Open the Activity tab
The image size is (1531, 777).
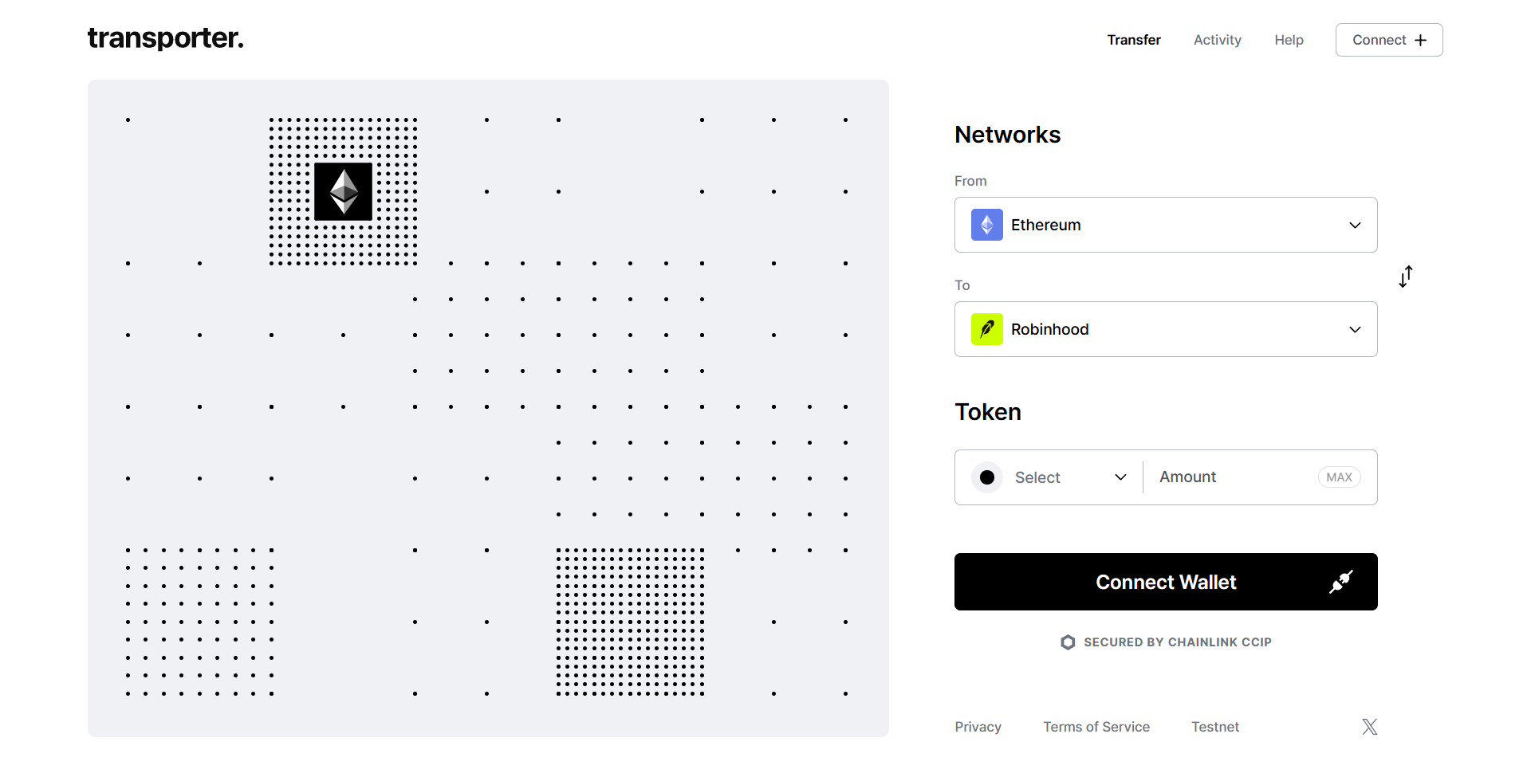pyautogui.click(x=1217, y=40)
